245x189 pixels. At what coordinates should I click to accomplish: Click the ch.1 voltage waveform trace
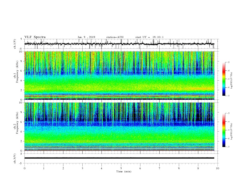coord(119,44)
